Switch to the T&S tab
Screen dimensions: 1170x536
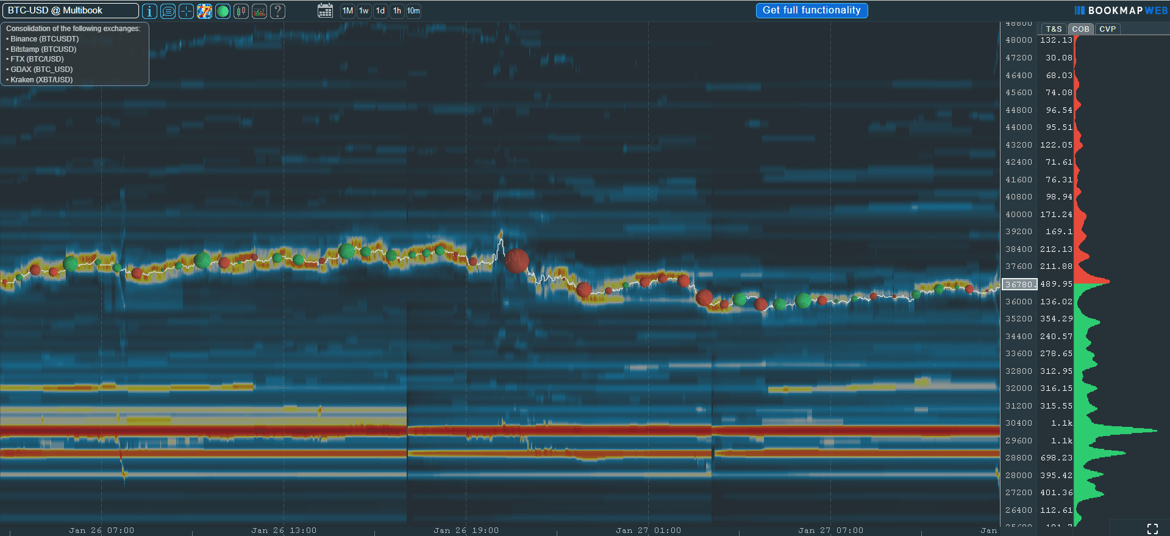(x=1054, y=29)
